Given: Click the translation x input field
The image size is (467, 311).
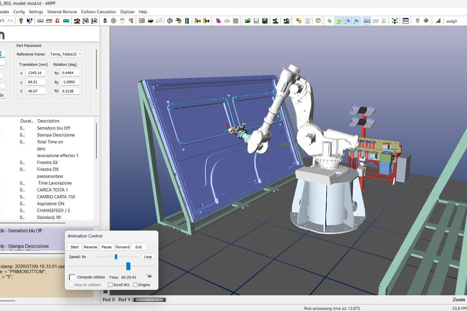Looking at the screenshot, I should [x=36, y=73].
